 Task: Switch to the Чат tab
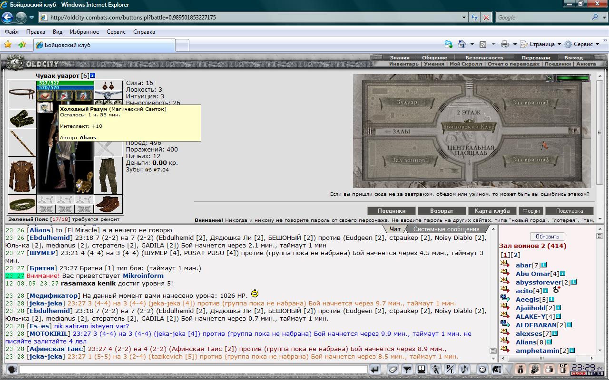click(x=395, y=229)
